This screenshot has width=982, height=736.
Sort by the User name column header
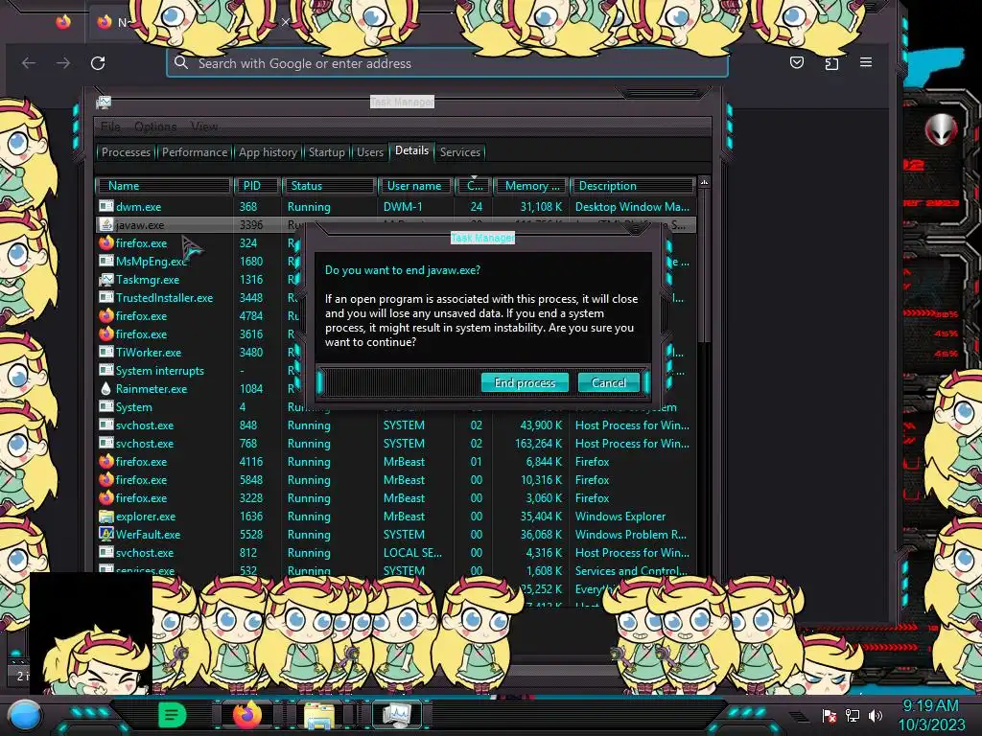pos(415,186)
